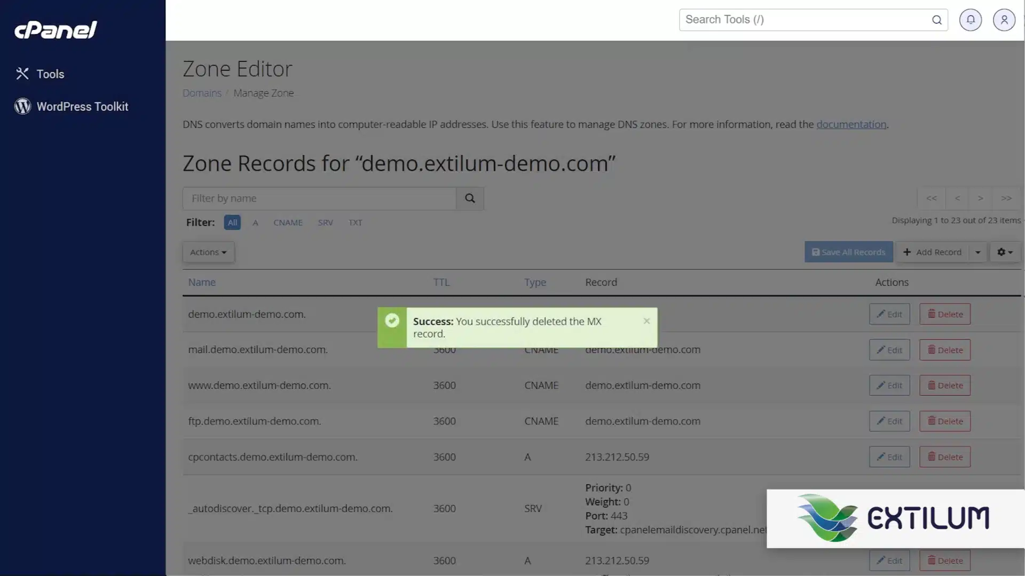Delete the ftp.demo.extilum-demo.com. record
The image size is (1025, 576).
coord(945,421)
